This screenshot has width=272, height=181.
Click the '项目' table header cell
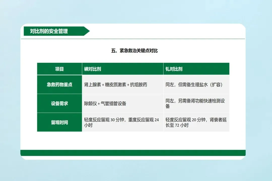pyautogui.click(x=59, y=69)
